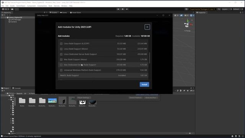Image resolution: width=245 pixels, height=138 pixels.
Task: Click the second folder thumbnail in Project
Action: click(x=32, y=100)
